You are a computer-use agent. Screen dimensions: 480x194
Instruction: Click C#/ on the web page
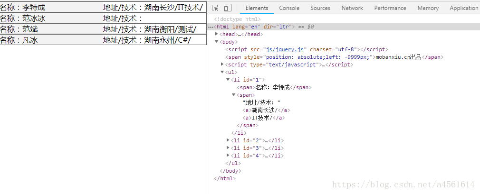[x=184, y=40]
